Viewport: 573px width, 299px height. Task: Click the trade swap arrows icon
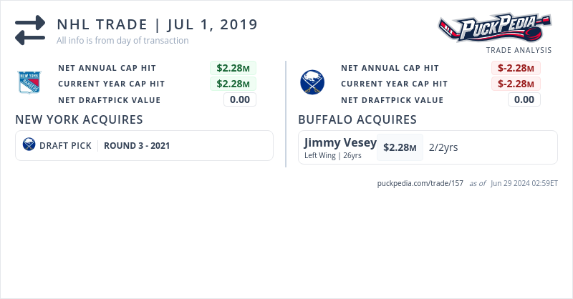[x=30, y=30]
